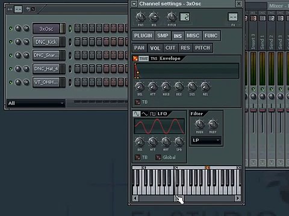Toggle the LFO TB checkbox
The height and width of the screenshot is (216, 289).
point(137,157)
